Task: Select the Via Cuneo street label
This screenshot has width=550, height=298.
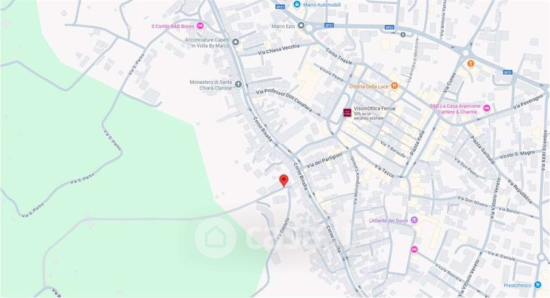Action: [450, 82]
